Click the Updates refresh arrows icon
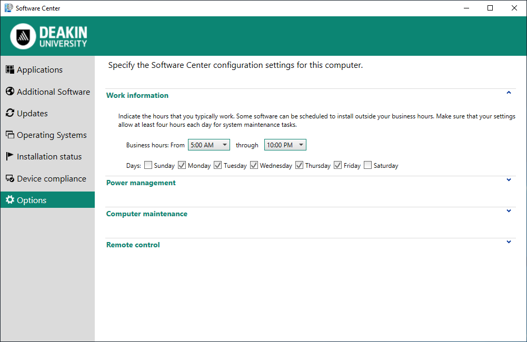This screenshot has height=342, width=527. pos(9,113)
